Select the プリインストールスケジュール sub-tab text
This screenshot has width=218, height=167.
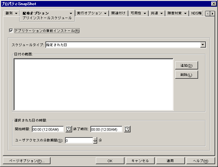(47, 18)
